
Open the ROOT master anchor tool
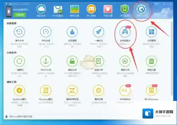pyautogui.click(x=46, y=61)
